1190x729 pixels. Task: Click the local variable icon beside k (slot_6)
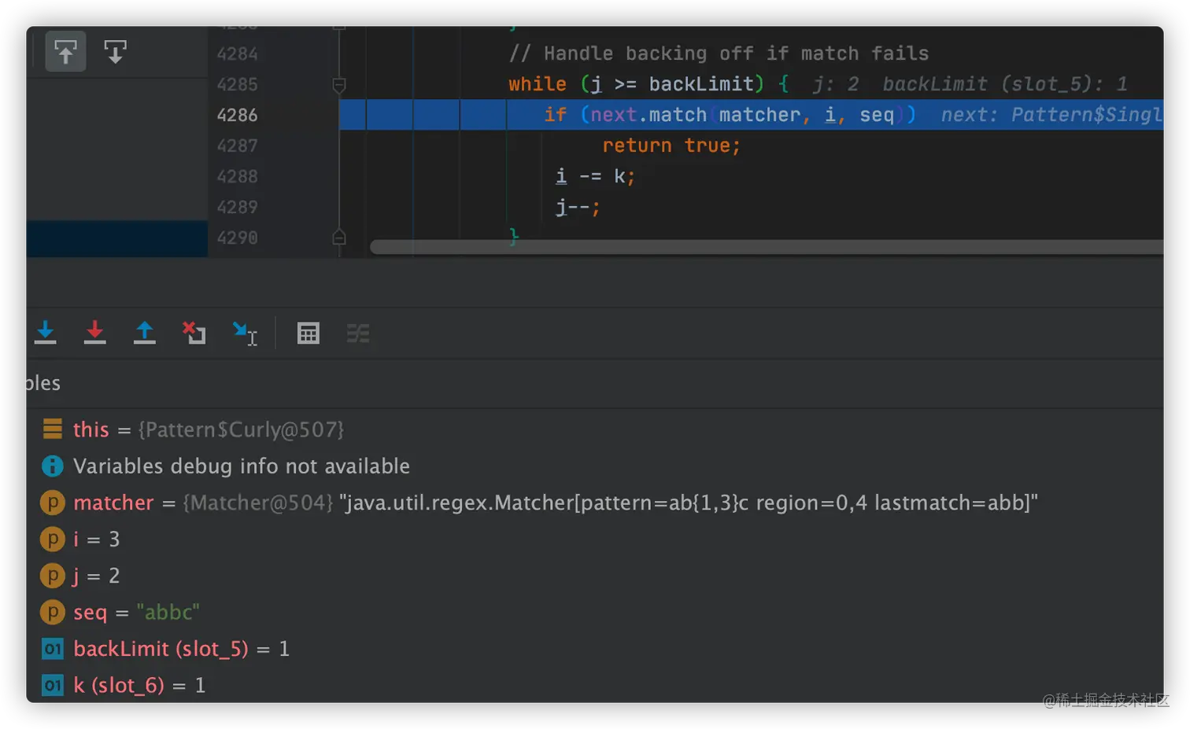(x=53, y=685)
